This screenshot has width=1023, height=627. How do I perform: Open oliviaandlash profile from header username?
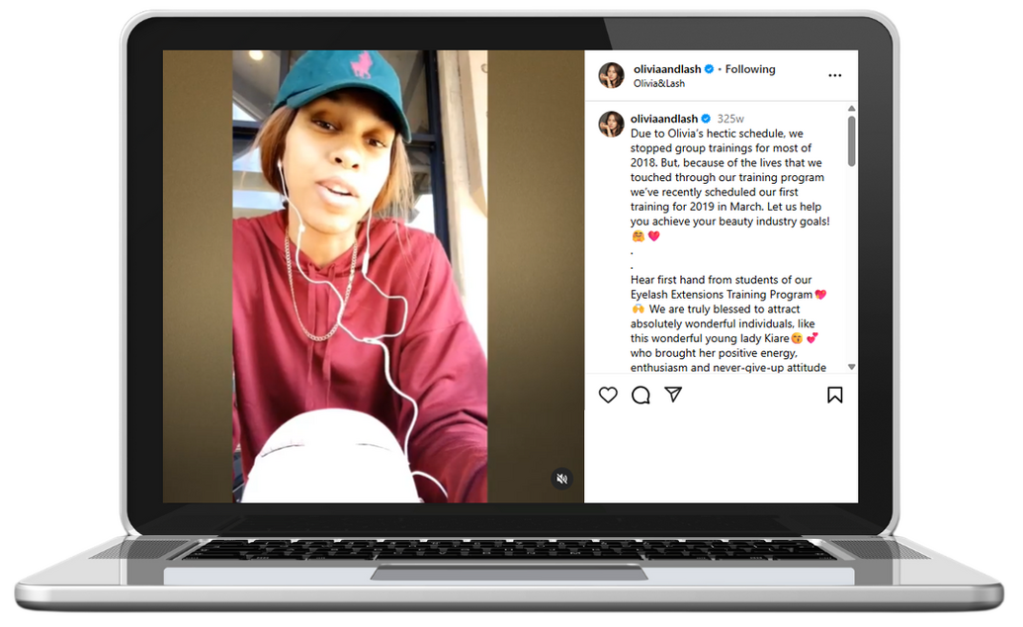coord(667,68)
